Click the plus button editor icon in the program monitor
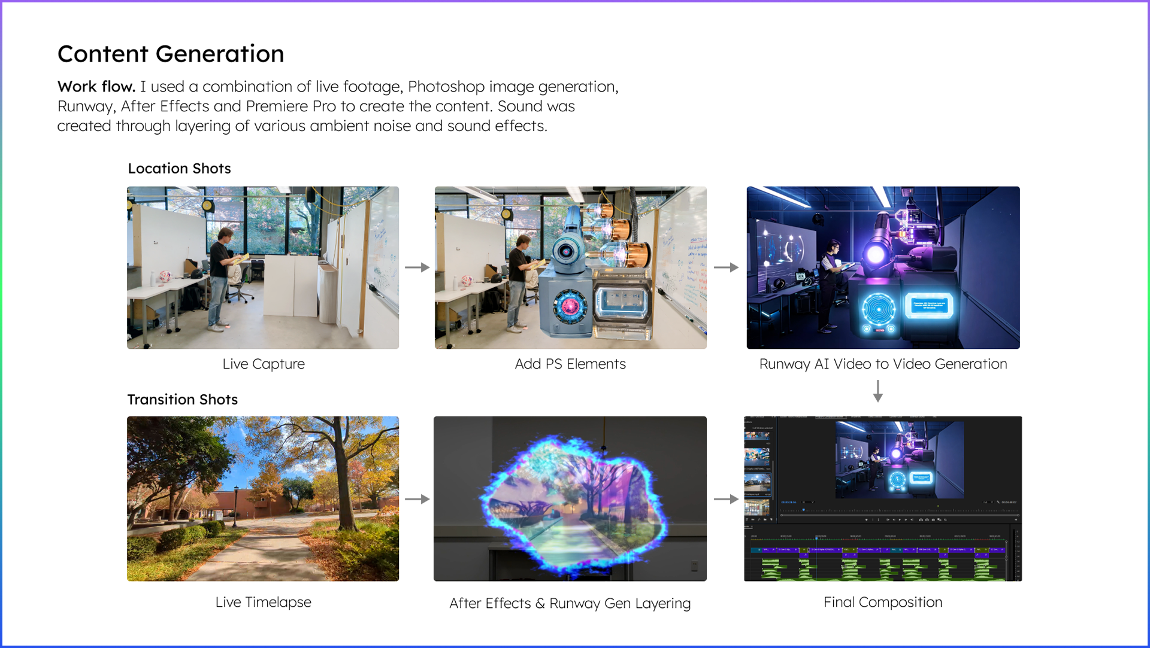The image size is (1150, 648). tap(1016, 520)
